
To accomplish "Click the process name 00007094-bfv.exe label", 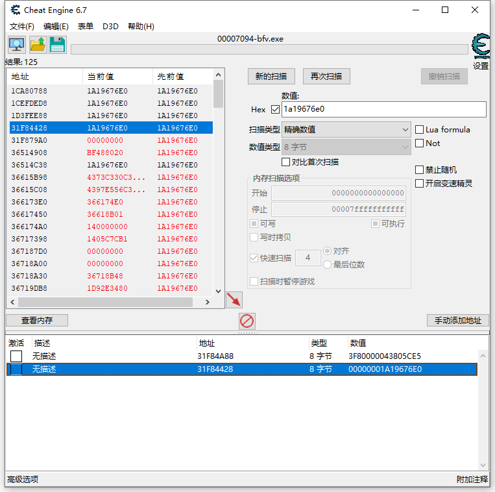I will [250, 39].
